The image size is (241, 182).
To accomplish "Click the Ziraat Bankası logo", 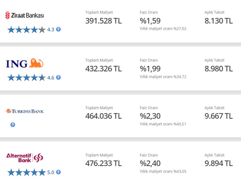I will 25,15.
